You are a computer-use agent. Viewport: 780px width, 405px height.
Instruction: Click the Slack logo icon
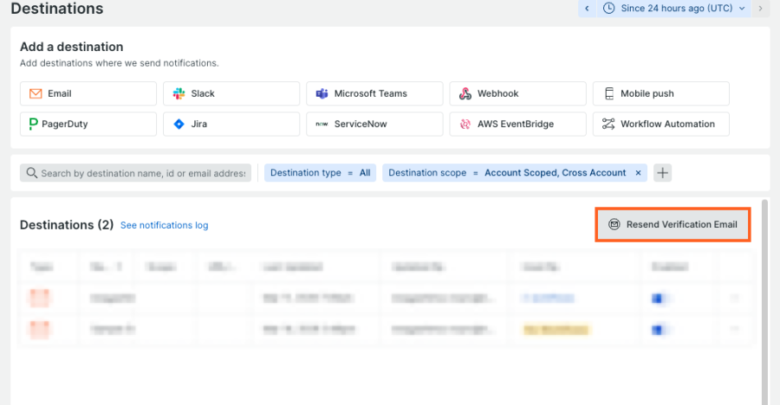pyautogui.click(x=179, y=93)
